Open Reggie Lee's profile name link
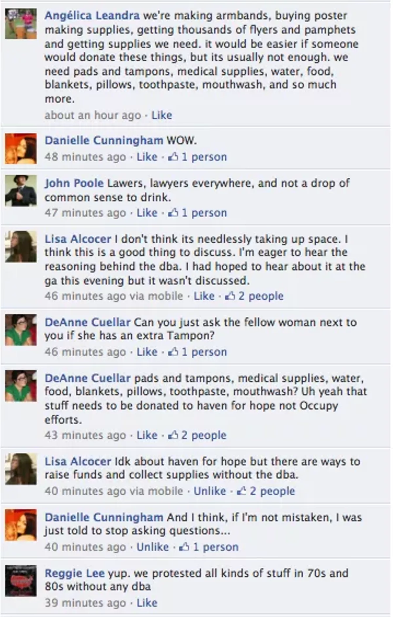This screenshot has width=393, height=617. coord(75,573)
